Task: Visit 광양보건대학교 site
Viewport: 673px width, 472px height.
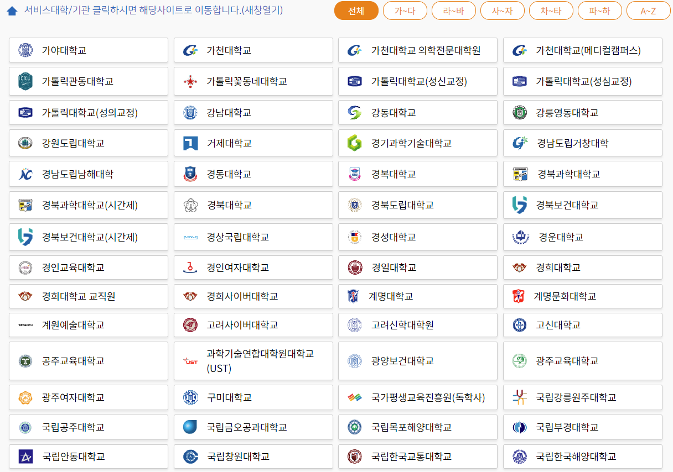Action: [x=418, y=361]
